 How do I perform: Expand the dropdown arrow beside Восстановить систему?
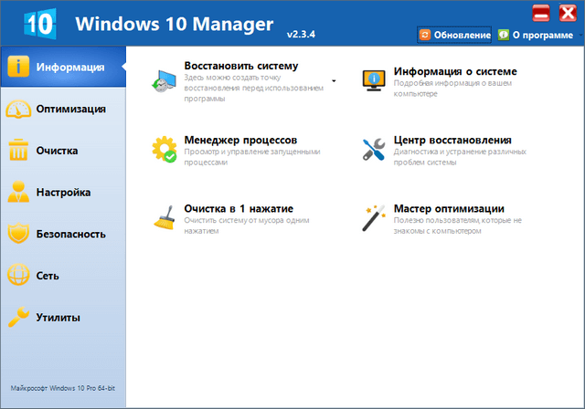click(334, 81)
